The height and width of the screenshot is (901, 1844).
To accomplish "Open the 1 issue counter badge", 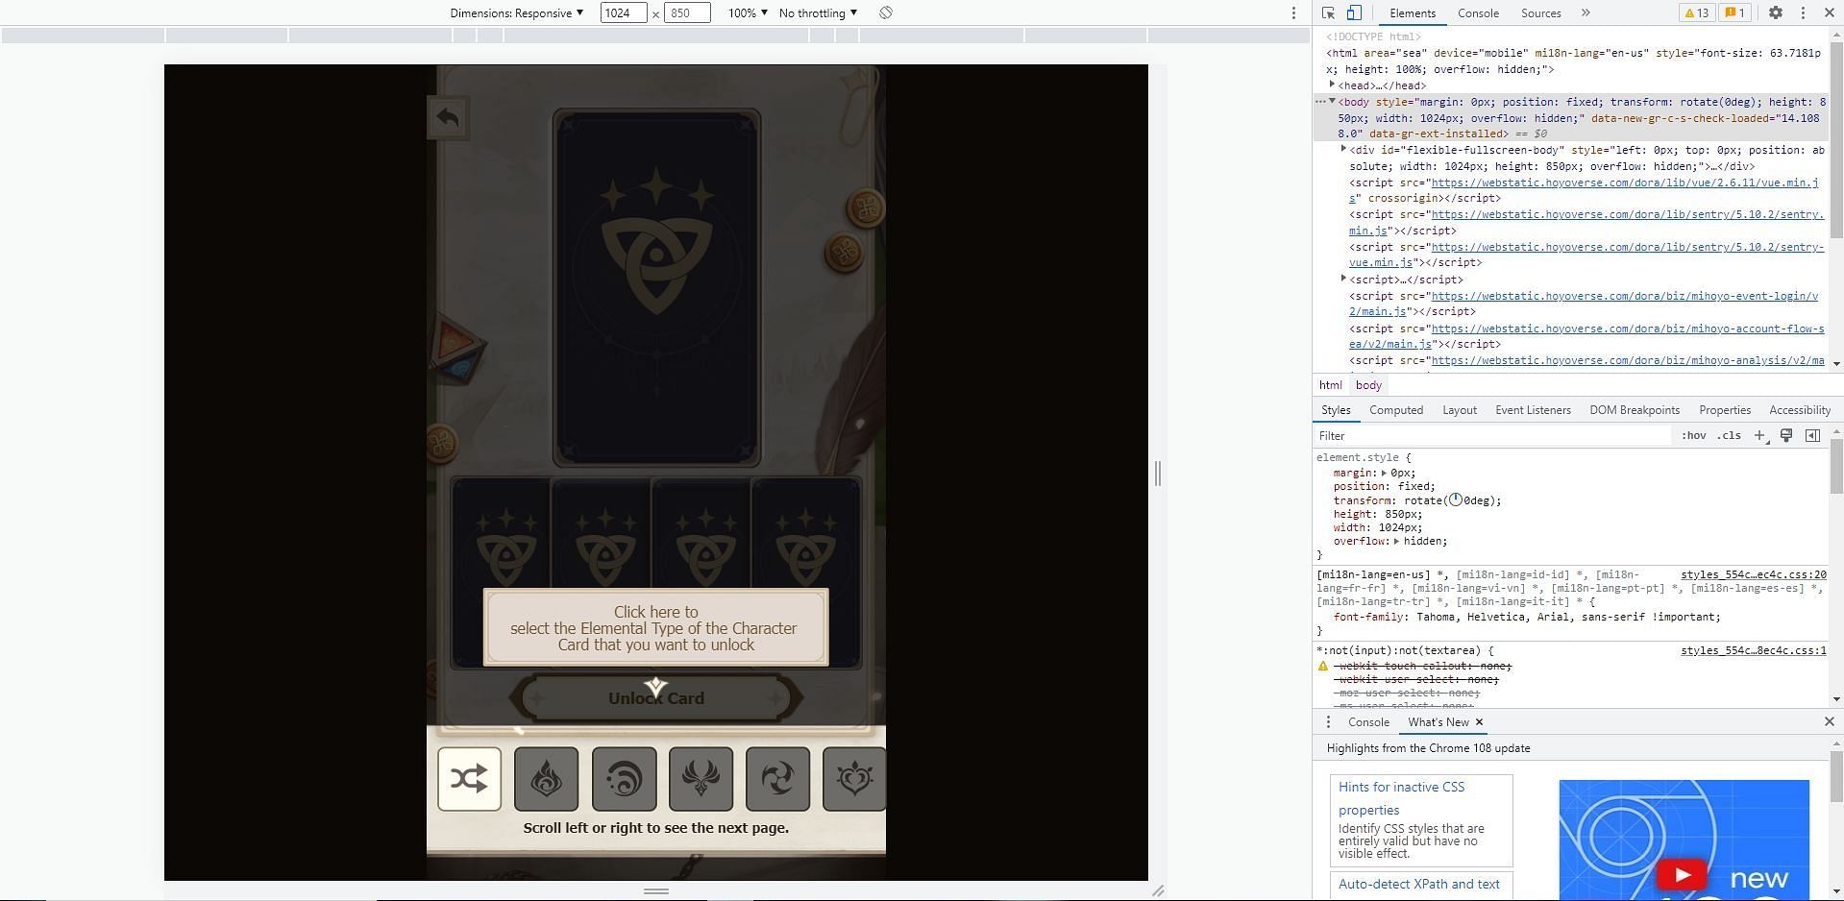I will (1734, 13).
